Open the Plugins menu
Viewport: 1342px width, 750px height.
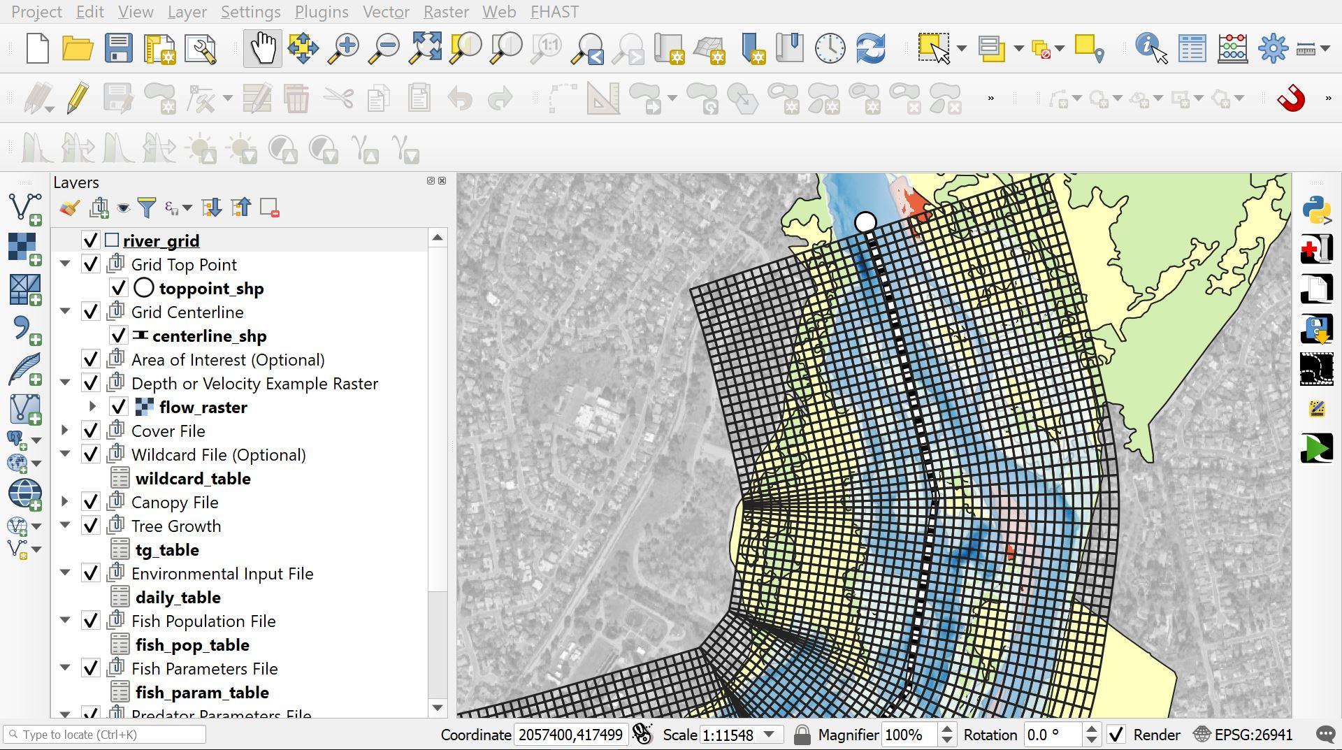click(322, 12)
